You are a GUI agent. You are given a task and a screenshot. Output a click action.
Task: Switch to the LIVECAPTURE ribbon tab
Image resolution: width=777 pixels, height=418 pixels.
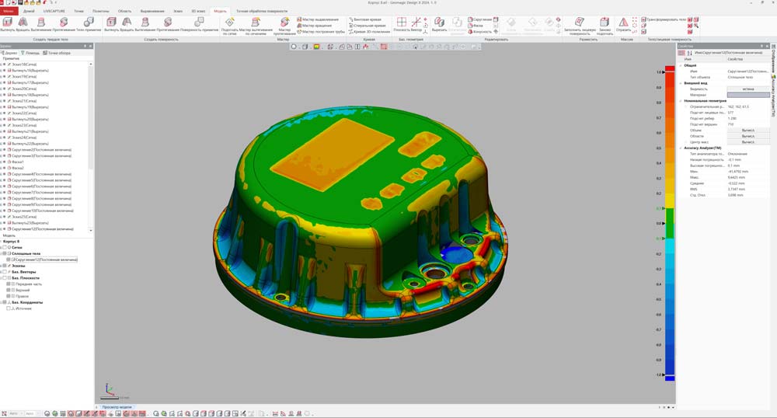coord(54,11)
